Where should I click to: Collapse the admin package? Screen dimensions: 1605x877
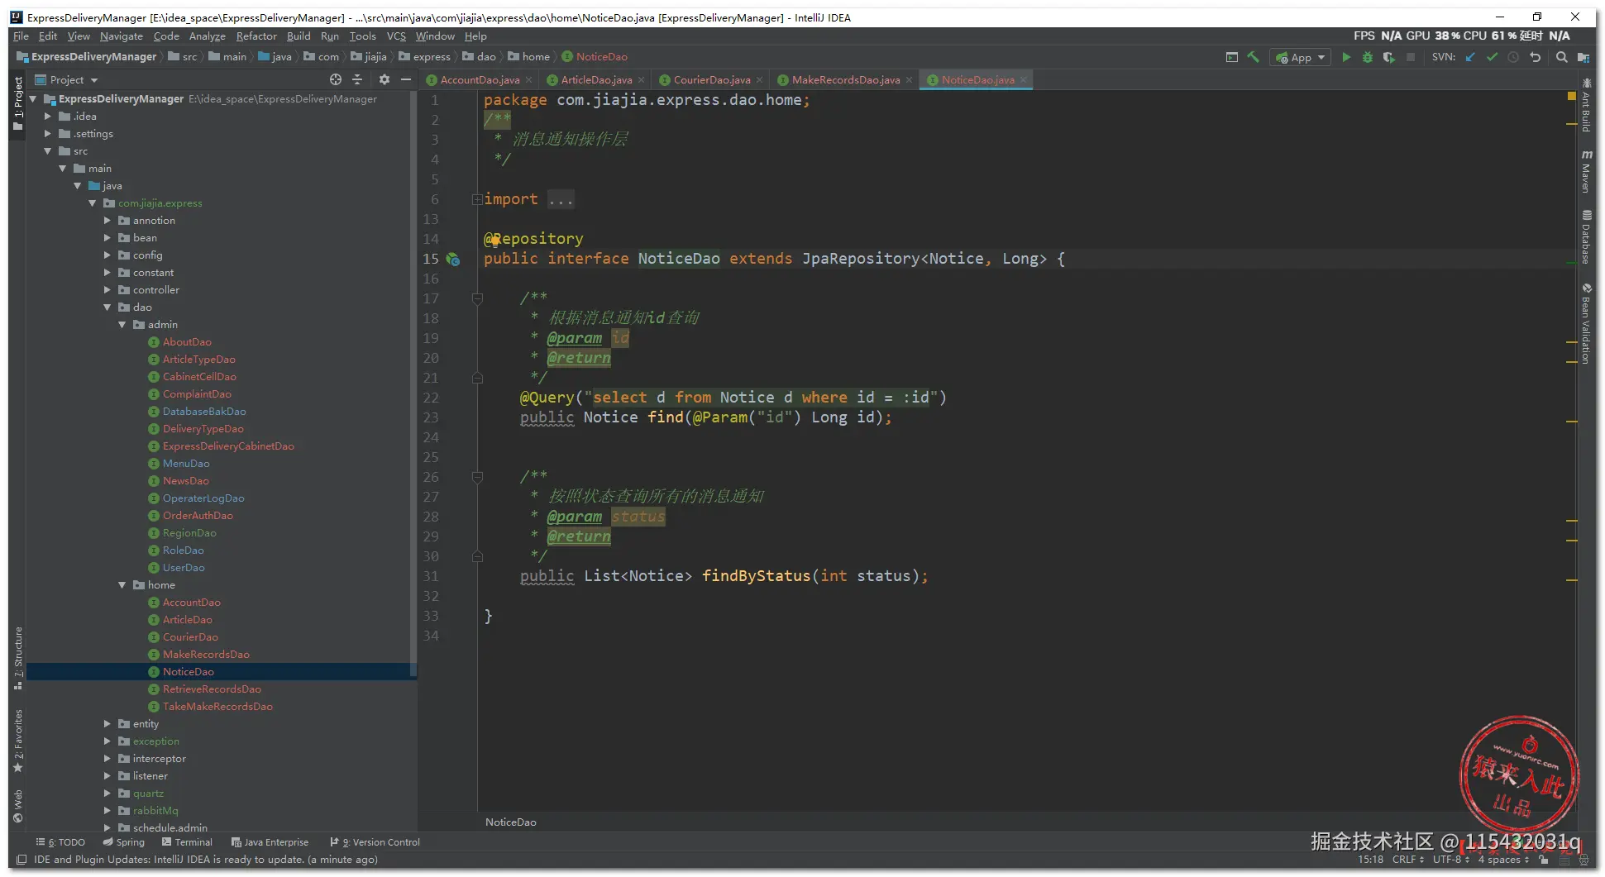(x=122, y=325)
